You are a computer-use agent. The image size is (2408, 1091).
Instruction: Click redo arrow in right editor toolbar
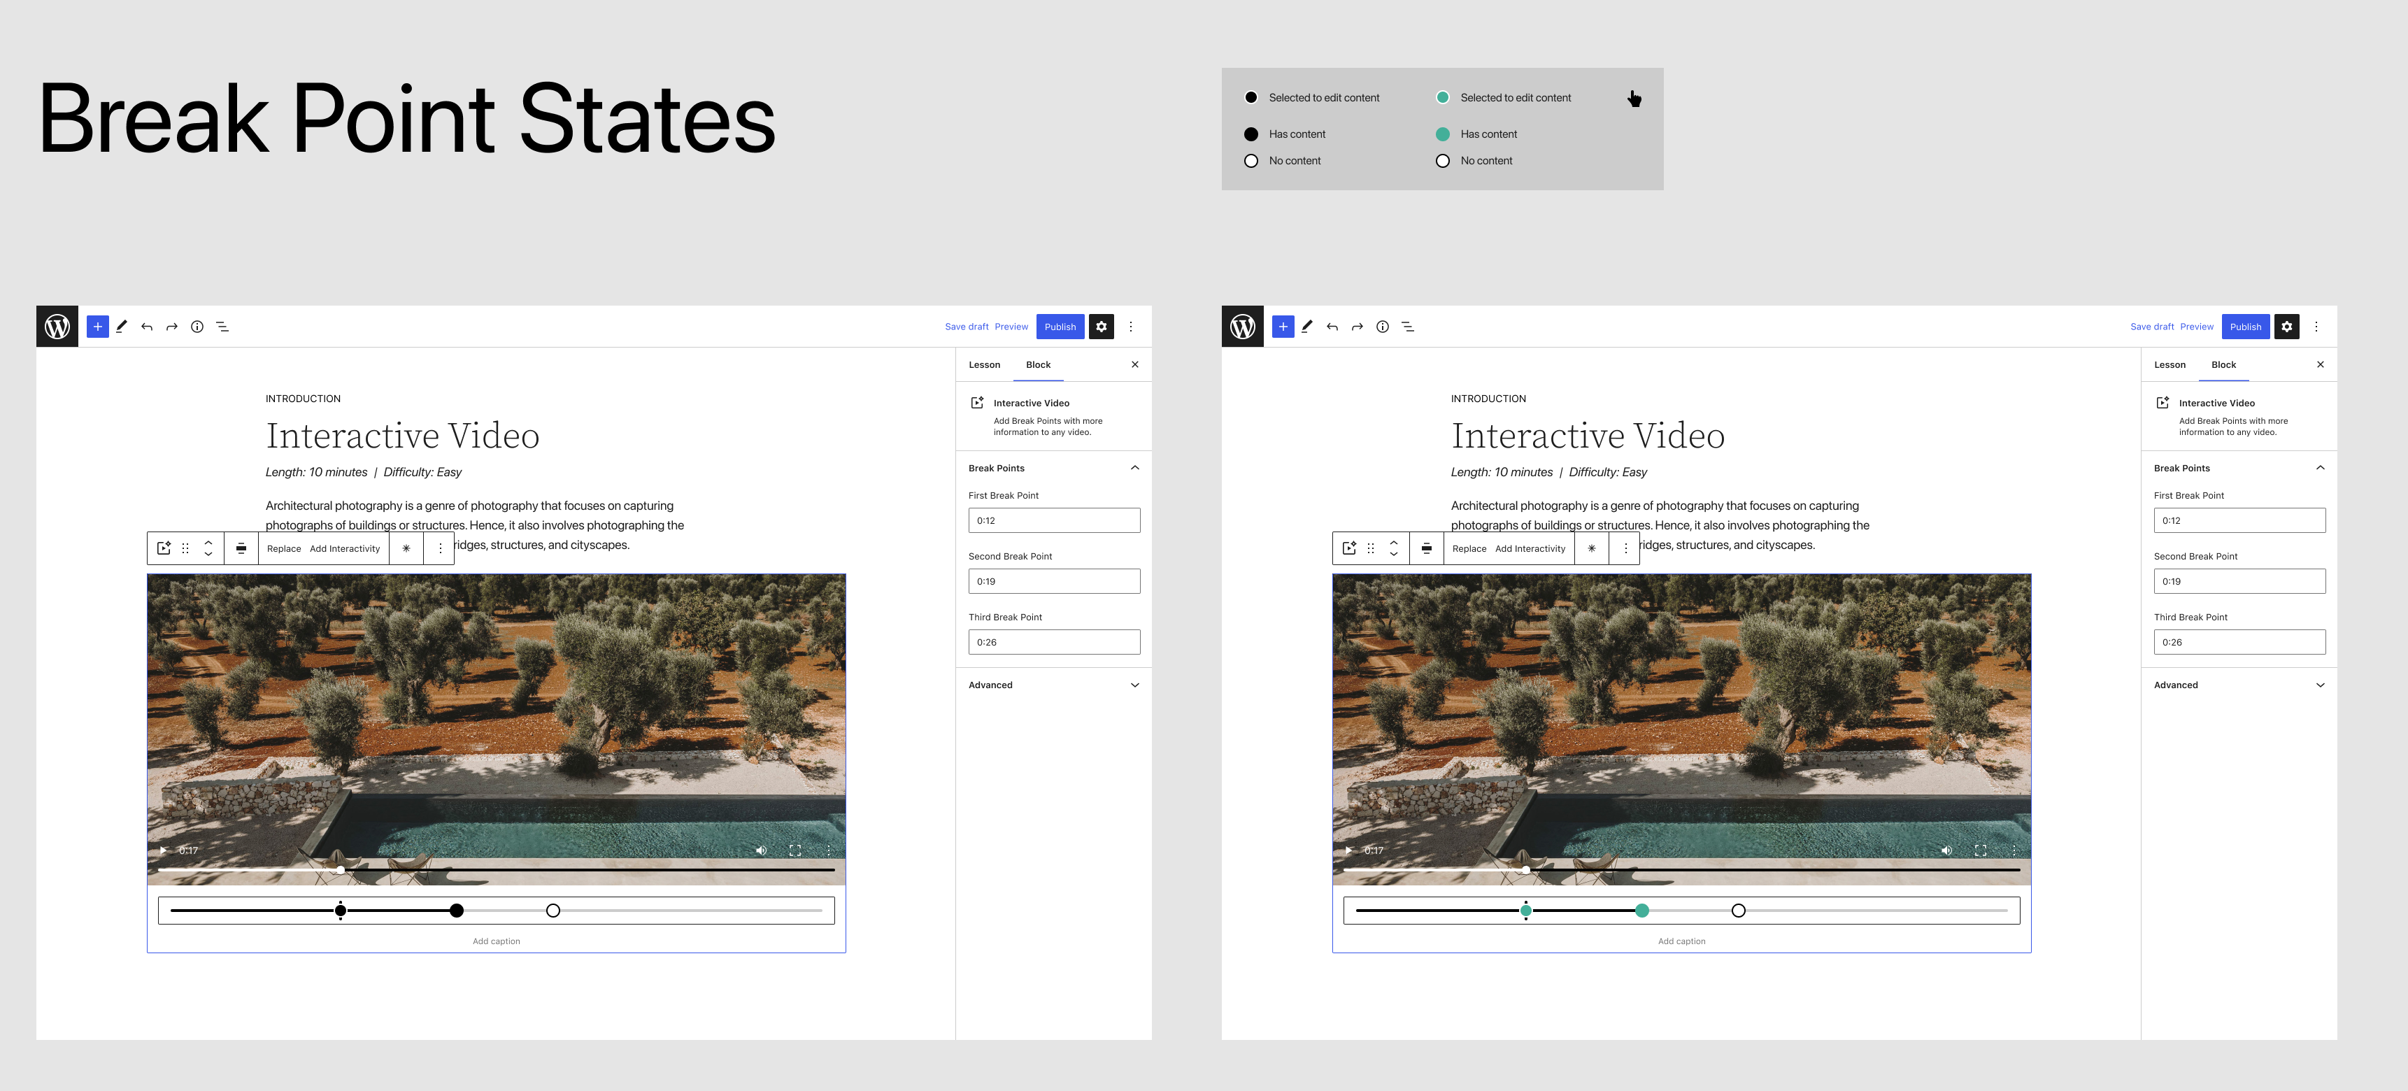pos(1358,327)
